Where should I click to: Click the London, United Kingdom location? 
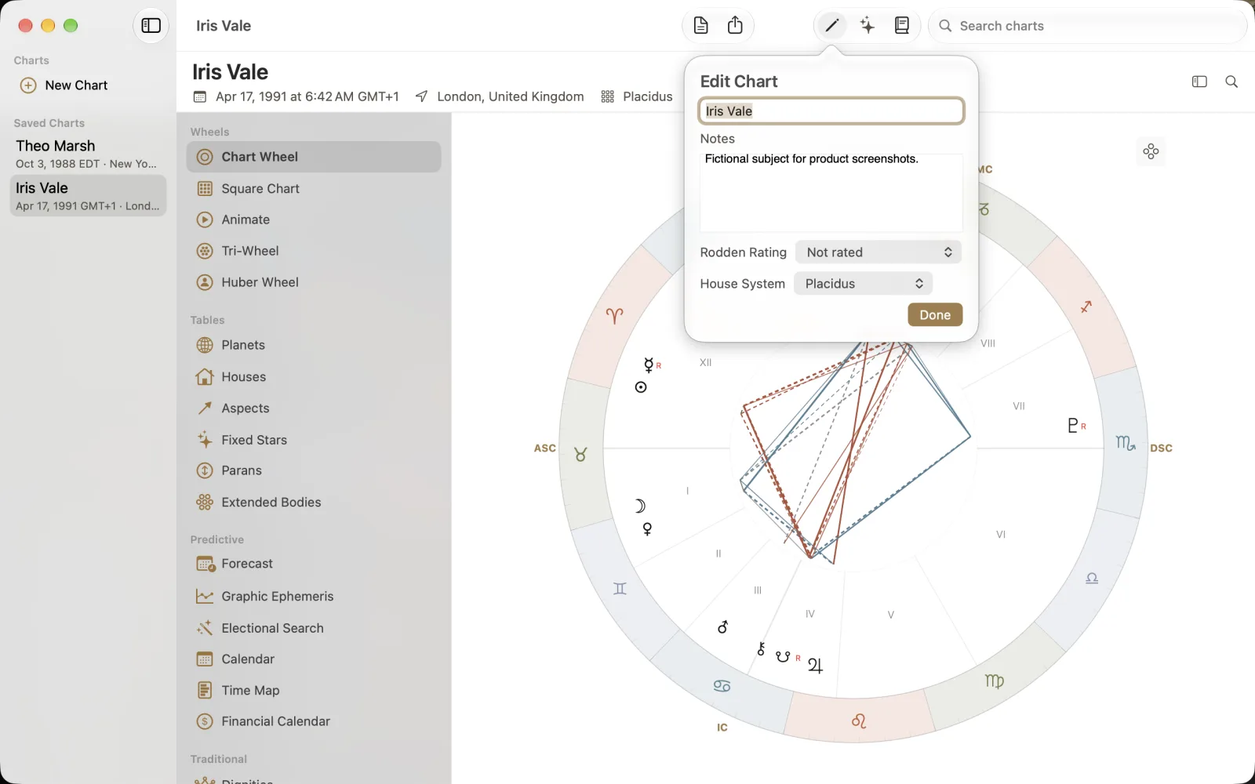pos(511,96)
